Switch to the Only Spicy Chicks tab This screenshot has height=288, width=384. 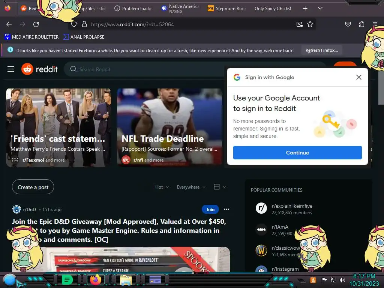coord(273,9)
